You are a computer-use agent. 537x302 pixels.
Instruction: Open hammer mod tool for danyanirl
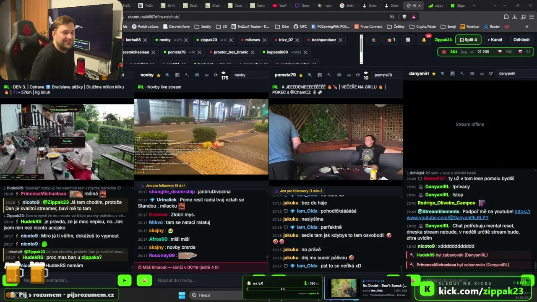pos(462,73)
